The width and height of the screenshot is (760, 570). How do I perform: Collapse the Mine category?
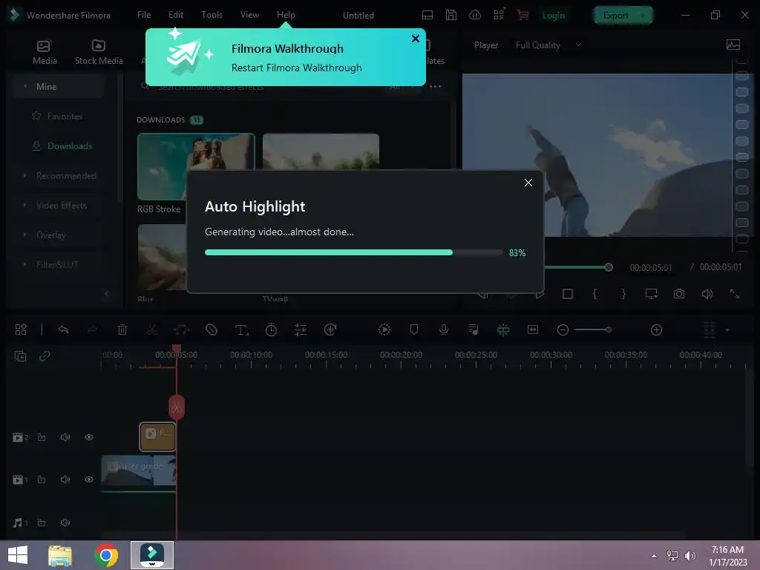coord(25,87)
